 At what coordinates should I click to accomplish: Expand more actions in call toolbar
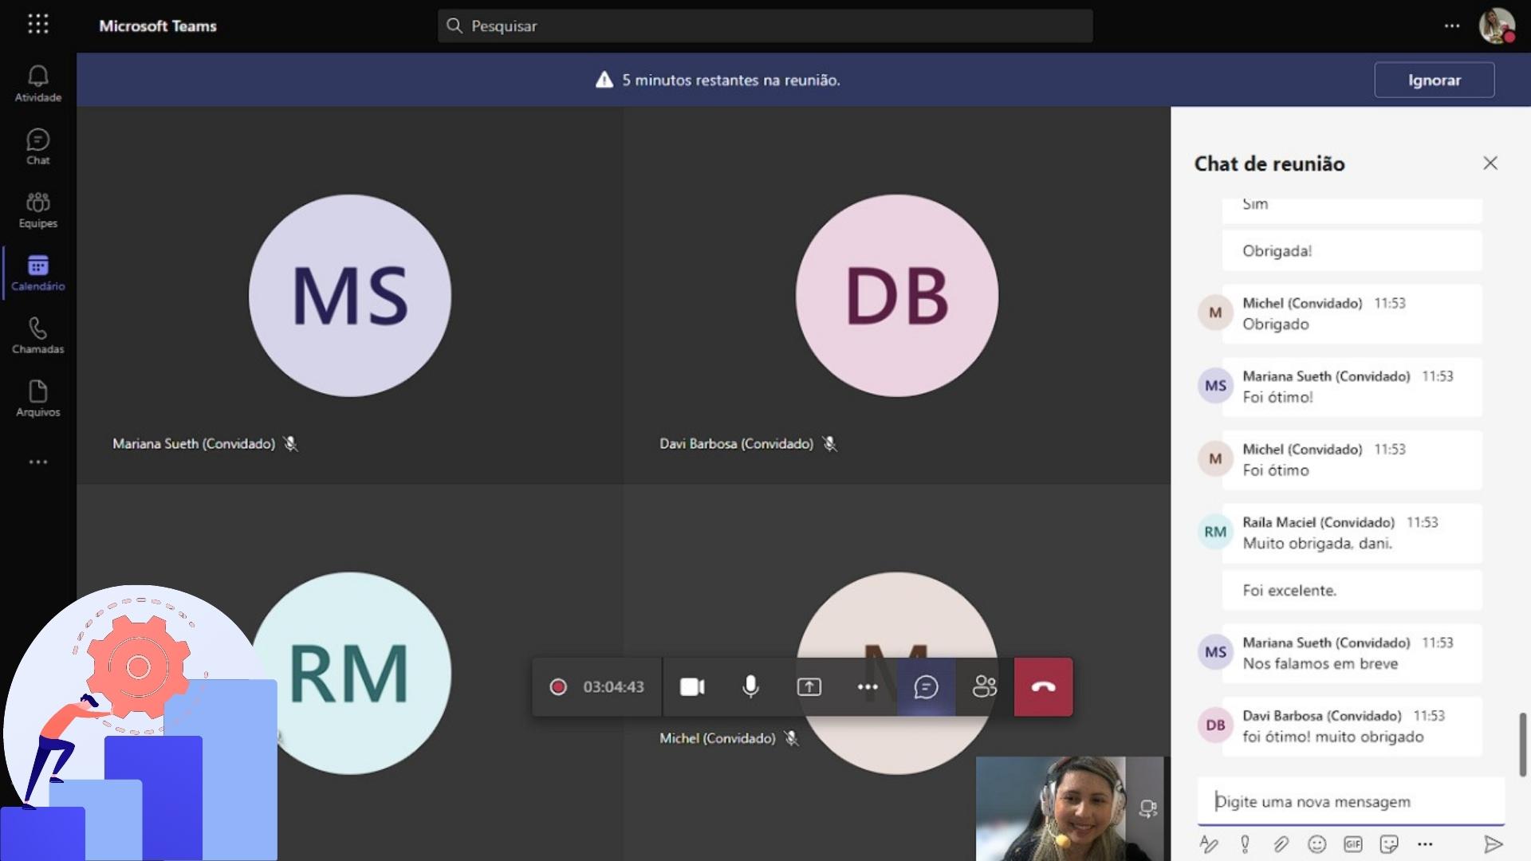pos(868,686)
